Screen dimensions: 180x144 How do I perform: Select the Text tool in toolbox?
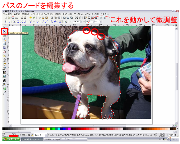4,80
